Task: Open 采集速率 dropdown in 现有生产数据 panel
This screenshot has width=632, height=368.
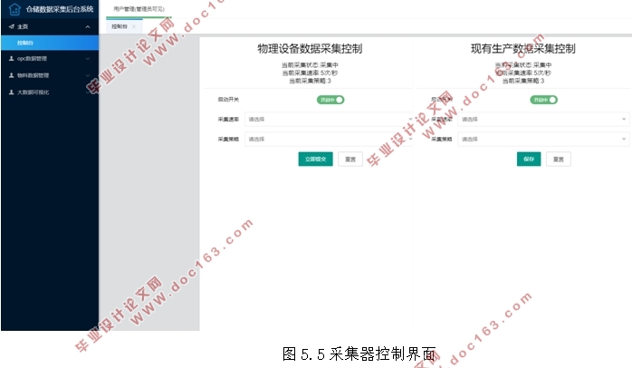Action: [x=543, y=120]
